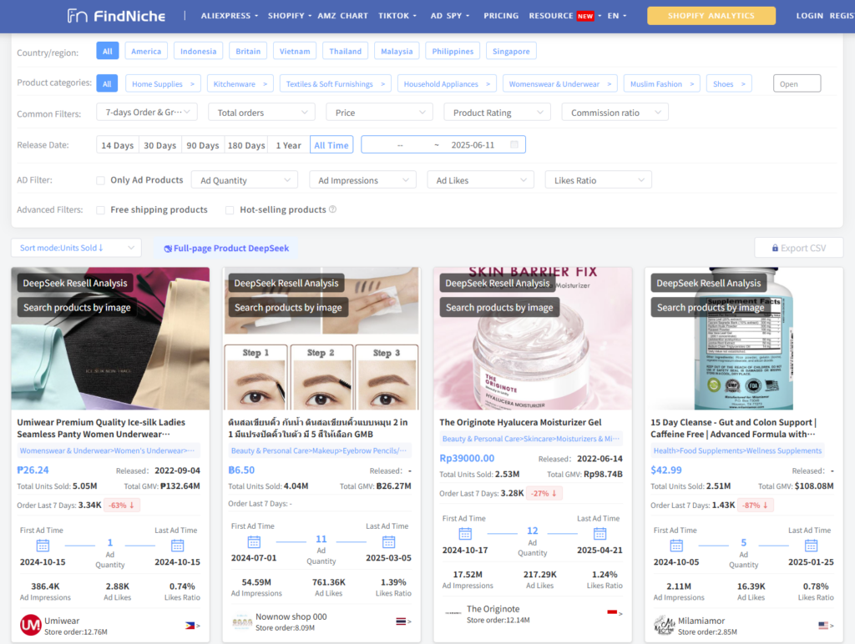This screenshot has width=855, height=644.
Task: Go to AMZ Chart
Action: pyautogui.click(x=342, y=16)
